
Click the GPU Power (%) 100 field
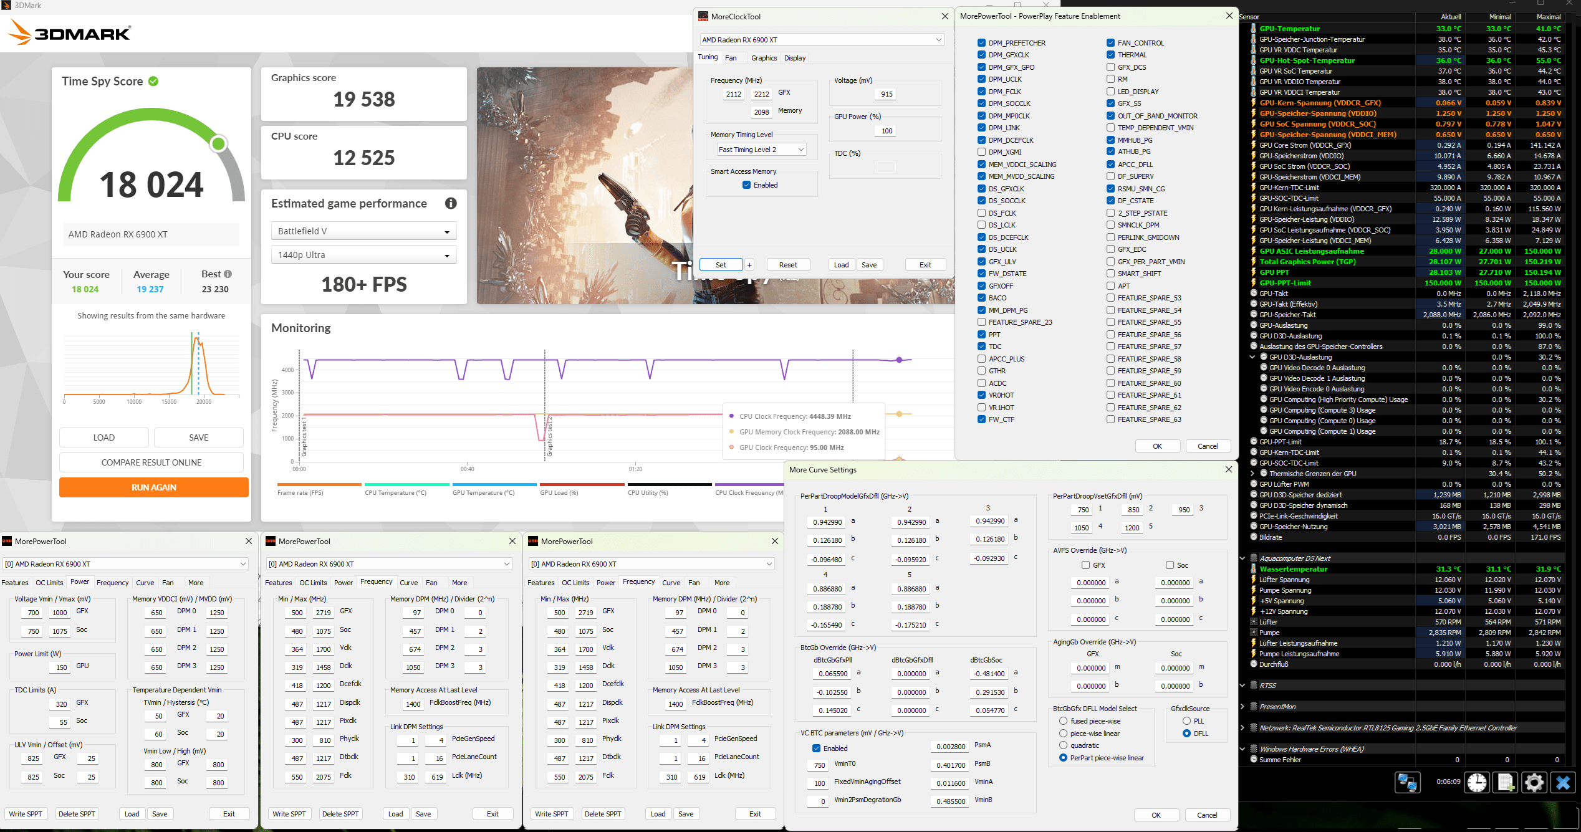(887, 131)
